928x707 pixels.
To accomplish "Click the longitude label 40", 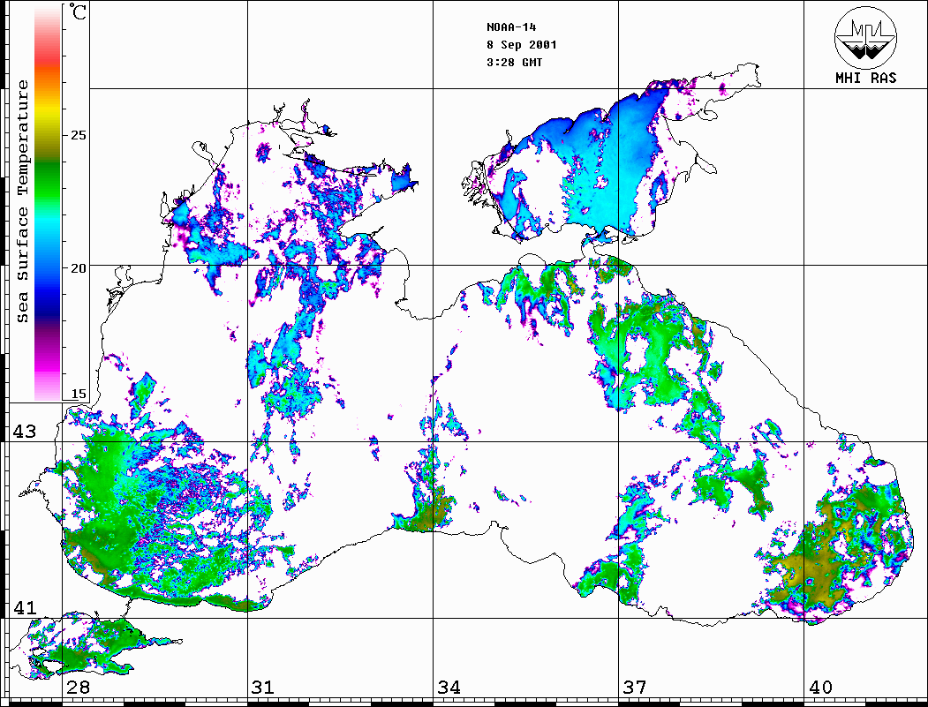I will point(820,688).
